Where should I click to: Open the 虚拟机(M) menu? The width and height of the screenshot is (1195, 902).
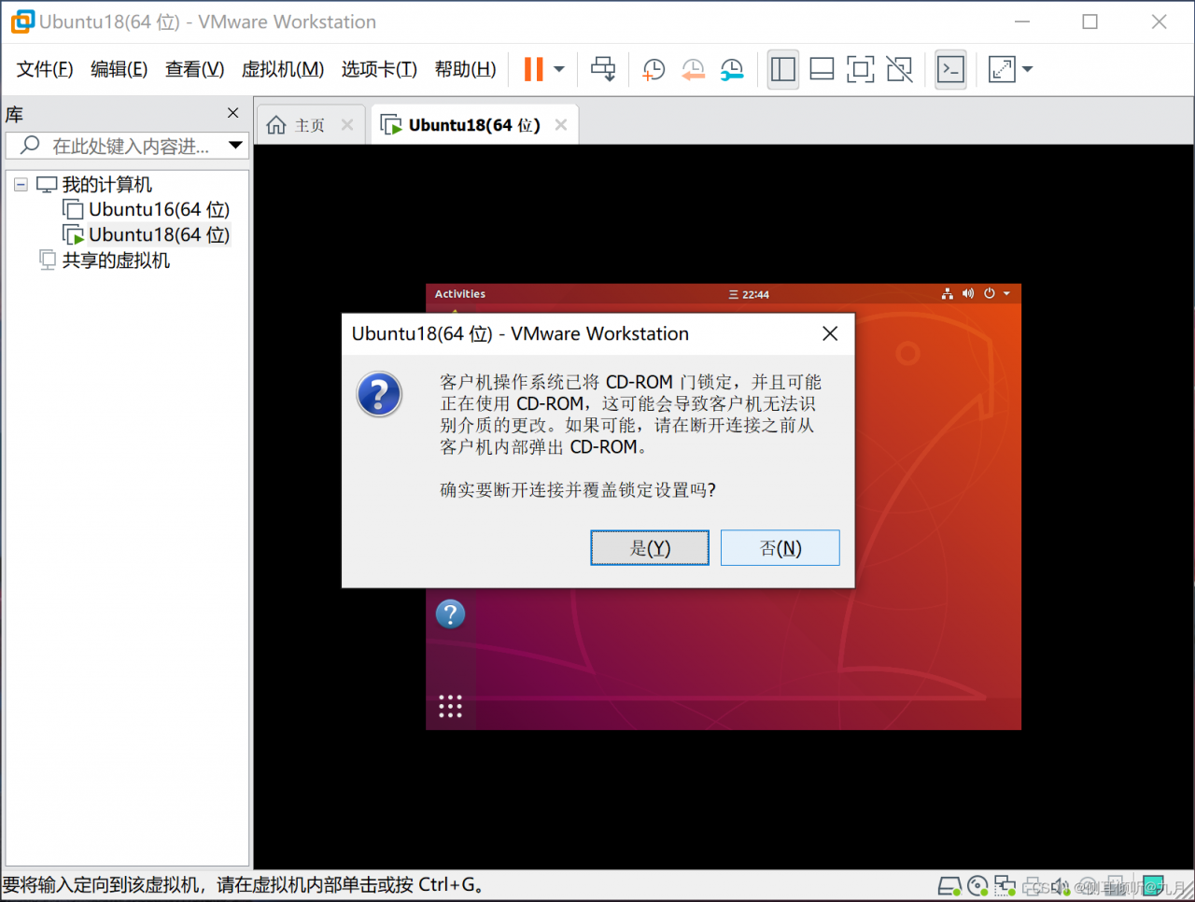tap(282, 69)
